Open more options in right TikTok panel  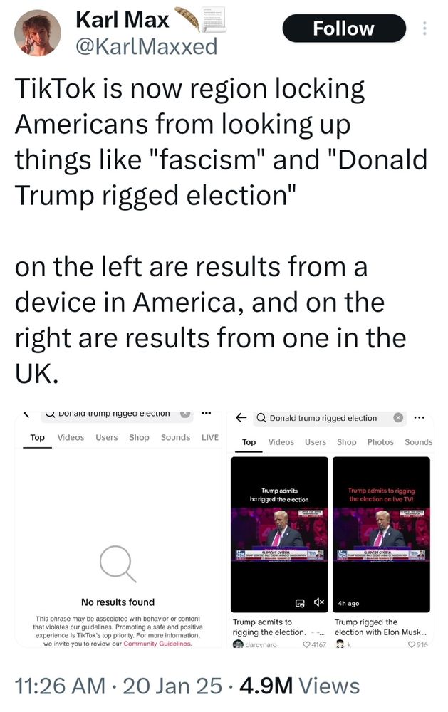(x=420, y=417)
